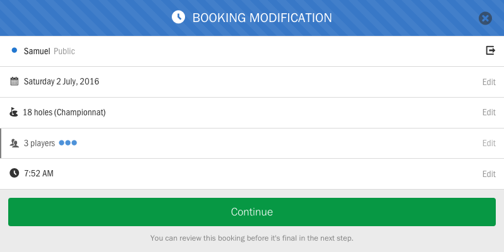This screenshot has width=504, height=252.
Task: Edit the 7:52 AM tee time
Action: click(x=489, y=174)
